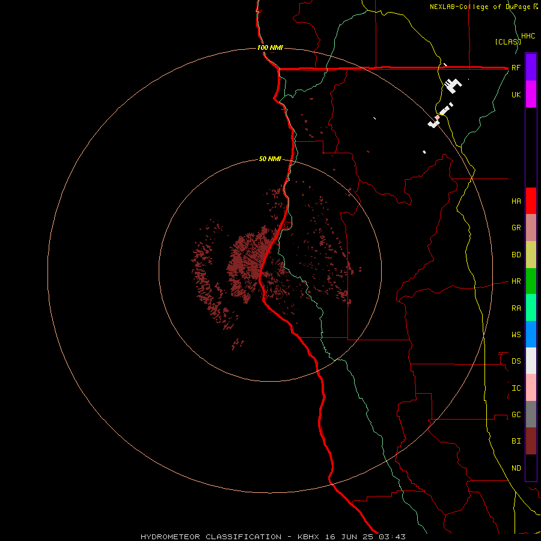Screen dimensions: 541x541
Task: Click the 16 JUN 25 date text
Action: pyautogui.click(x=350, y=537)
